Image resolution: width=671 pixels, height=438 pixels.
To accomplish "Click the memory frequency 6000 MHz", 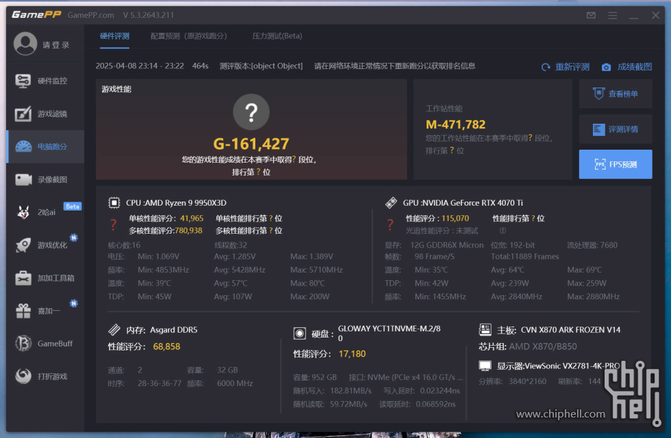I will (x=235, y=383).
